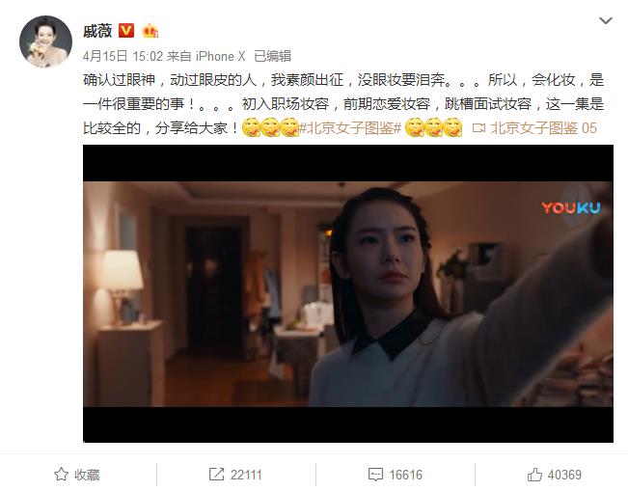Open the 北京女子图鉴 05 video link

pyautogui.click(x=543, y=128)
